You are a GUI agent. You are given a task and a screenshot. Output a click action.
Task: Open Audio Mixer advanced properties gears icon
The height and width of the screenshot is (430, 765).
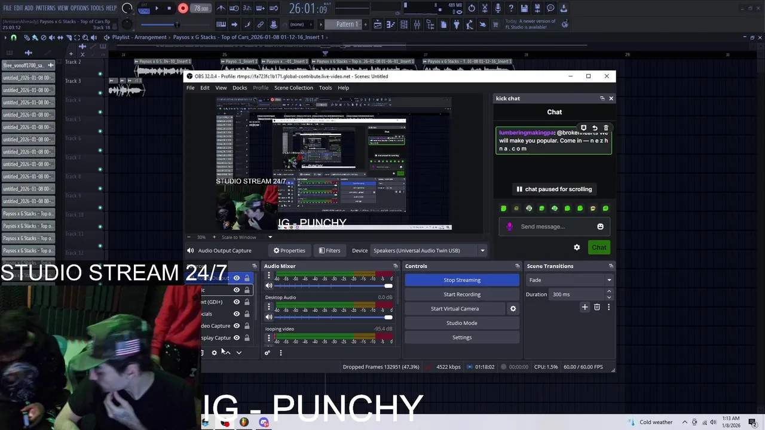coord(267,353)
